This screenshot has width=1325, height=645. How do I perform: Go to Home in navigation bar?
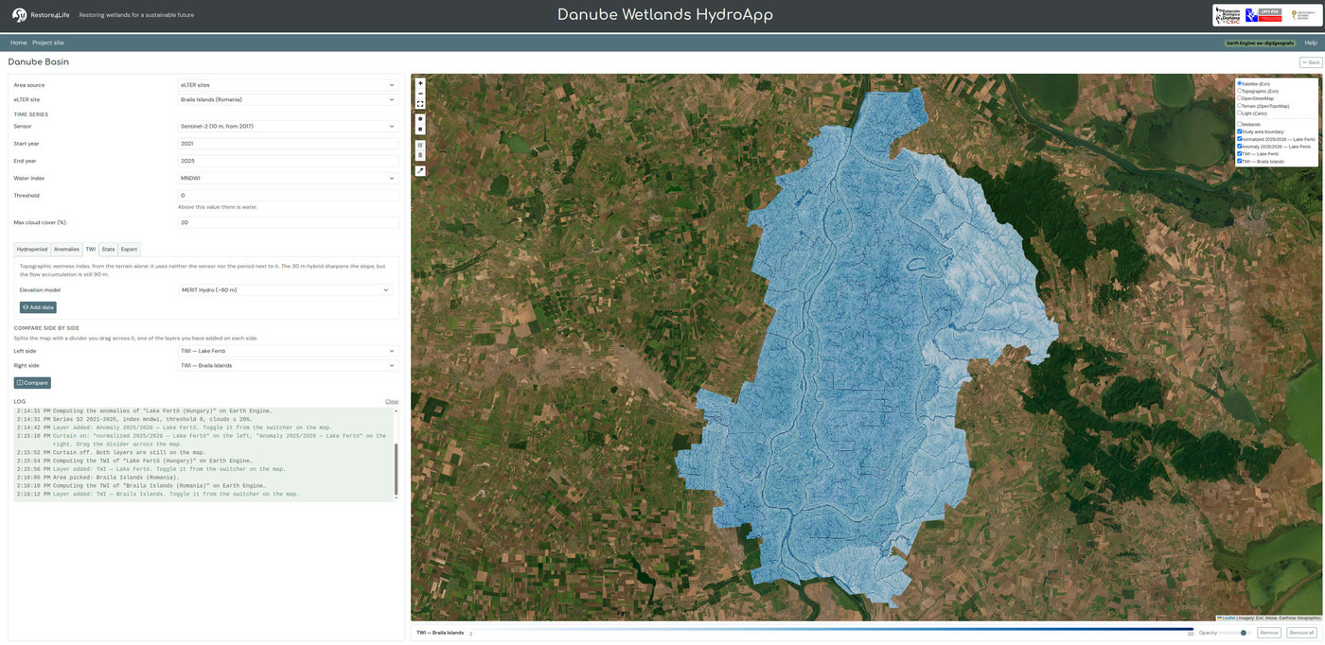(x=19, y=43)
